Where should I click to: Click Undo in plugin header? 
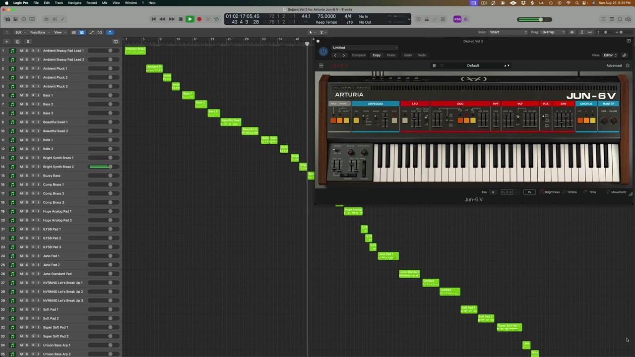click(x=408, y=55)
